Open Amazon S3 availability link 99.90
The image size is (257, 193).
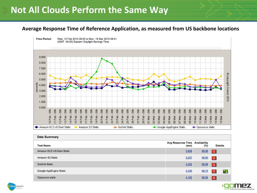click(205, 158)
